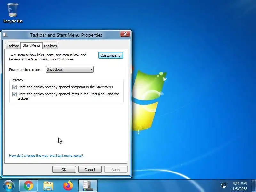Click the Cancel button
The width and height of the screenshot is (256, 192).
pos(90,170)
